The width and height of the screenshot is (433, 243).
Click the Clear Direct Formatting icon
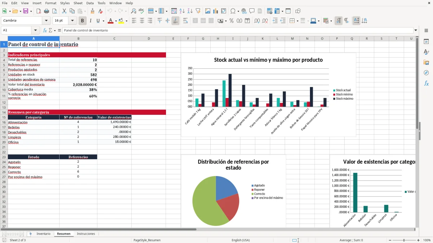(100, 11)
